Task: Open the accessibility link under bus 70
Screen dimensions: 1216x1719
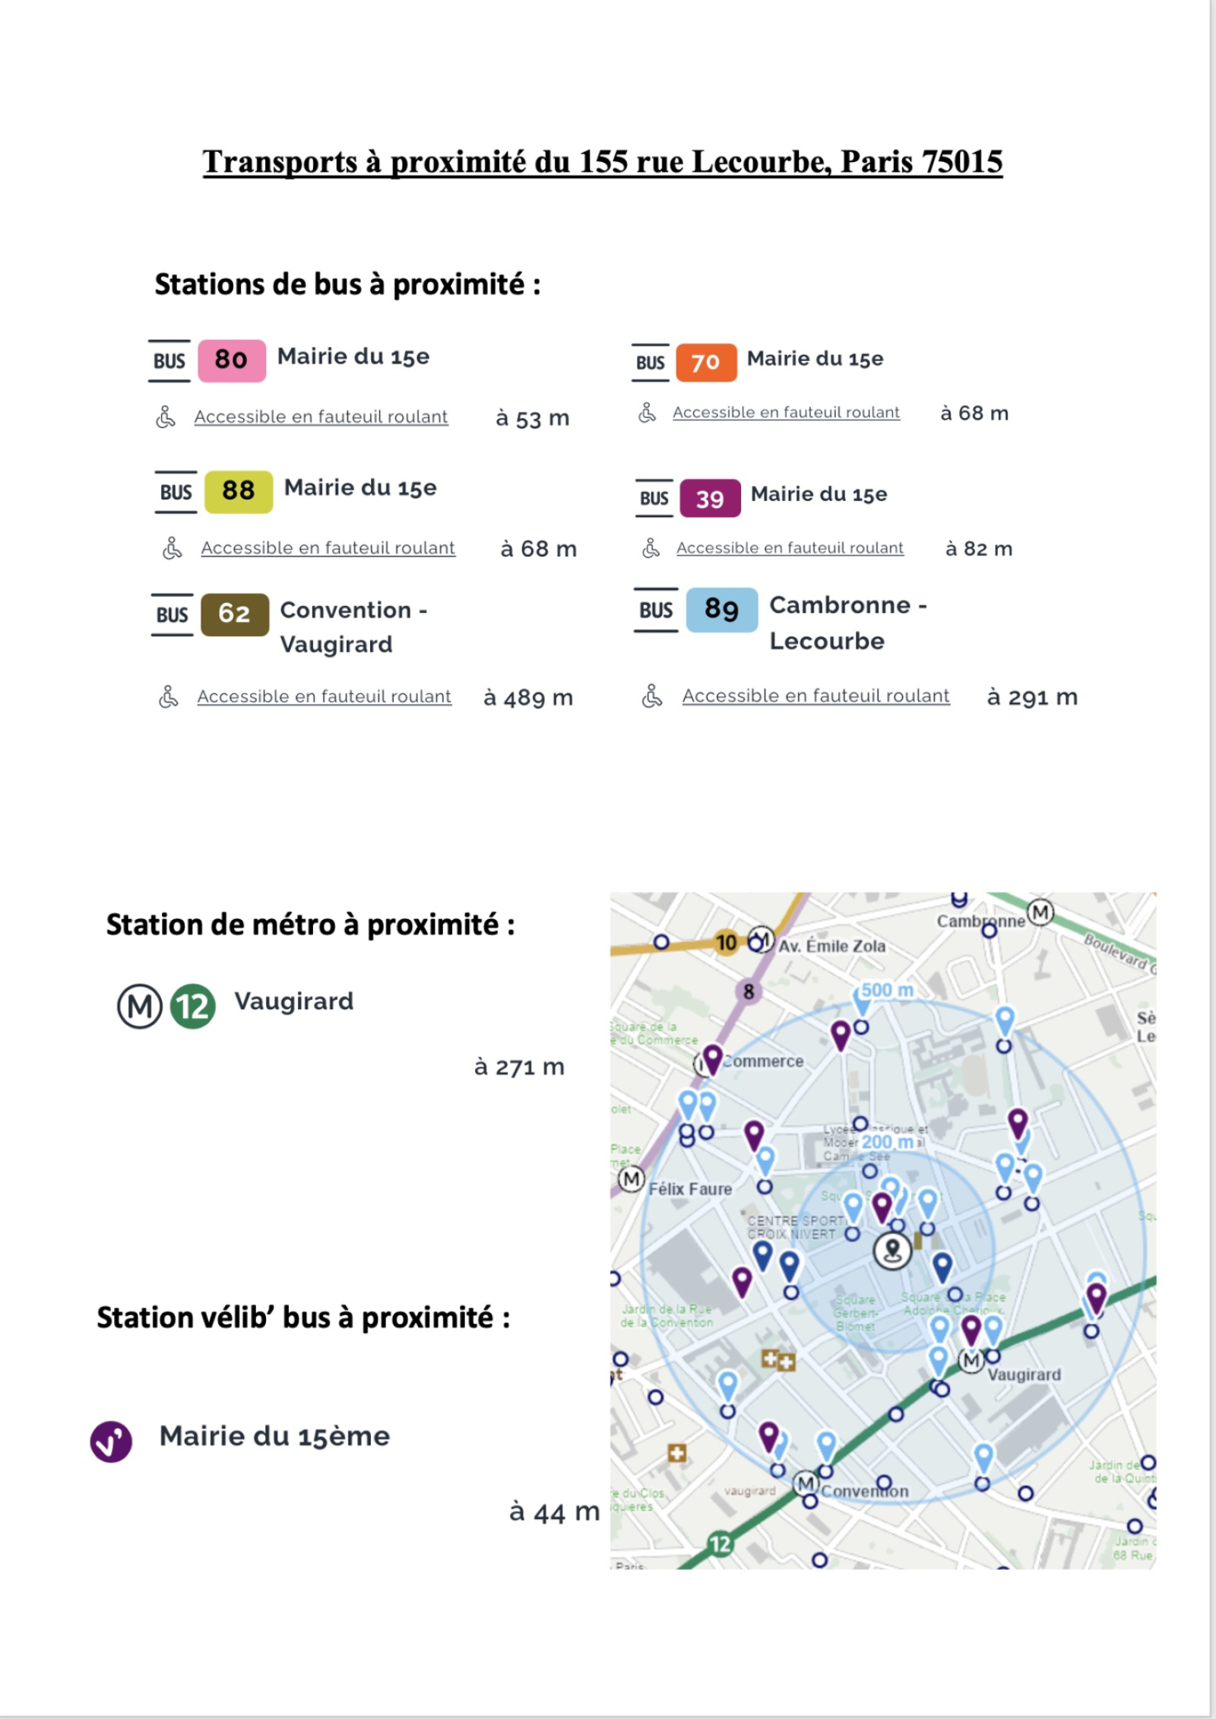Action: point(786,412)
